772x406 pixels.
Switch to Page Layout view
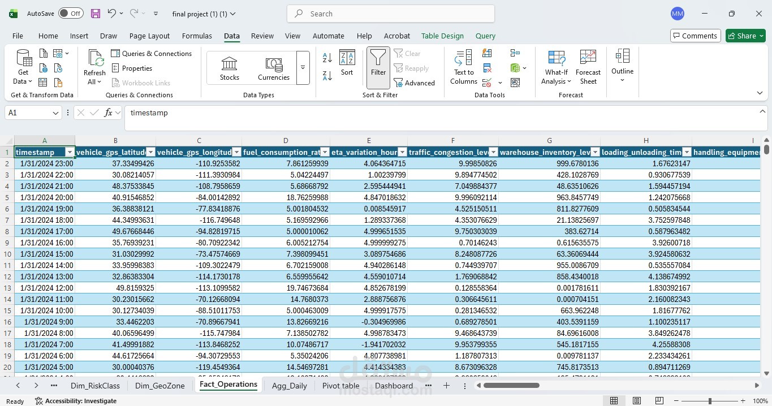click(637, 401)
